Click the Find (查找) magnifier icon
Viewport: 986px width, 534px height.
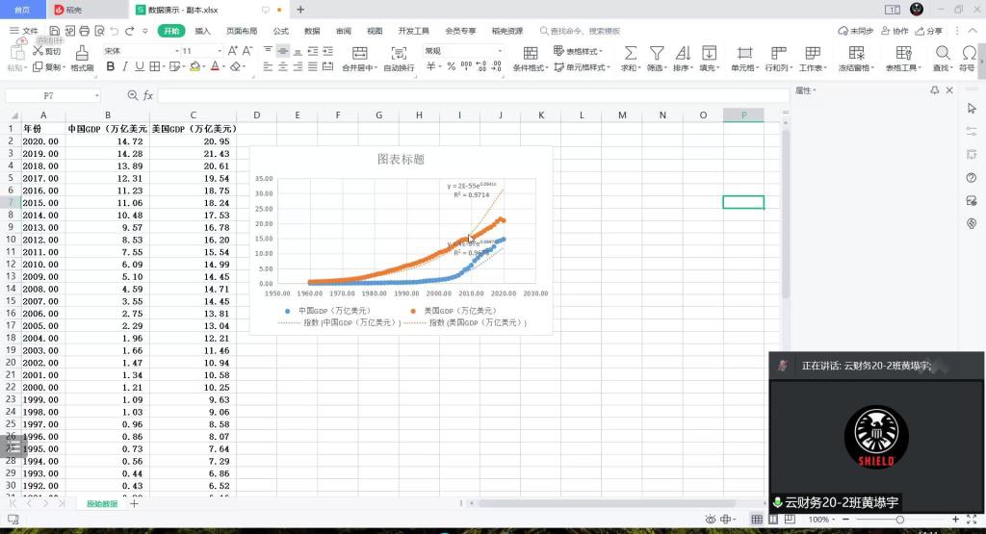(943, 53)
